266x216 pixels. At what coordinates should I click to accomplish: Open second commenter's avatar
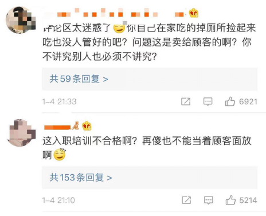coord(22,132)
